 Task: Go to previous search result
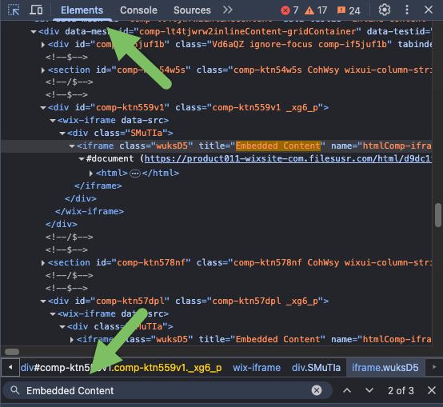[347, 391]
